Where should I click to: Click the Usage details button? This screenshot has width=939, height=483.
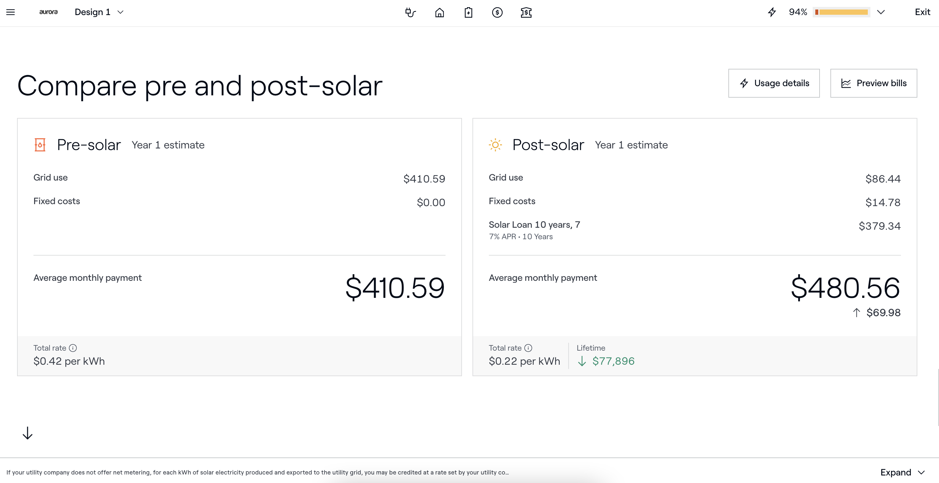pos(774,83)
